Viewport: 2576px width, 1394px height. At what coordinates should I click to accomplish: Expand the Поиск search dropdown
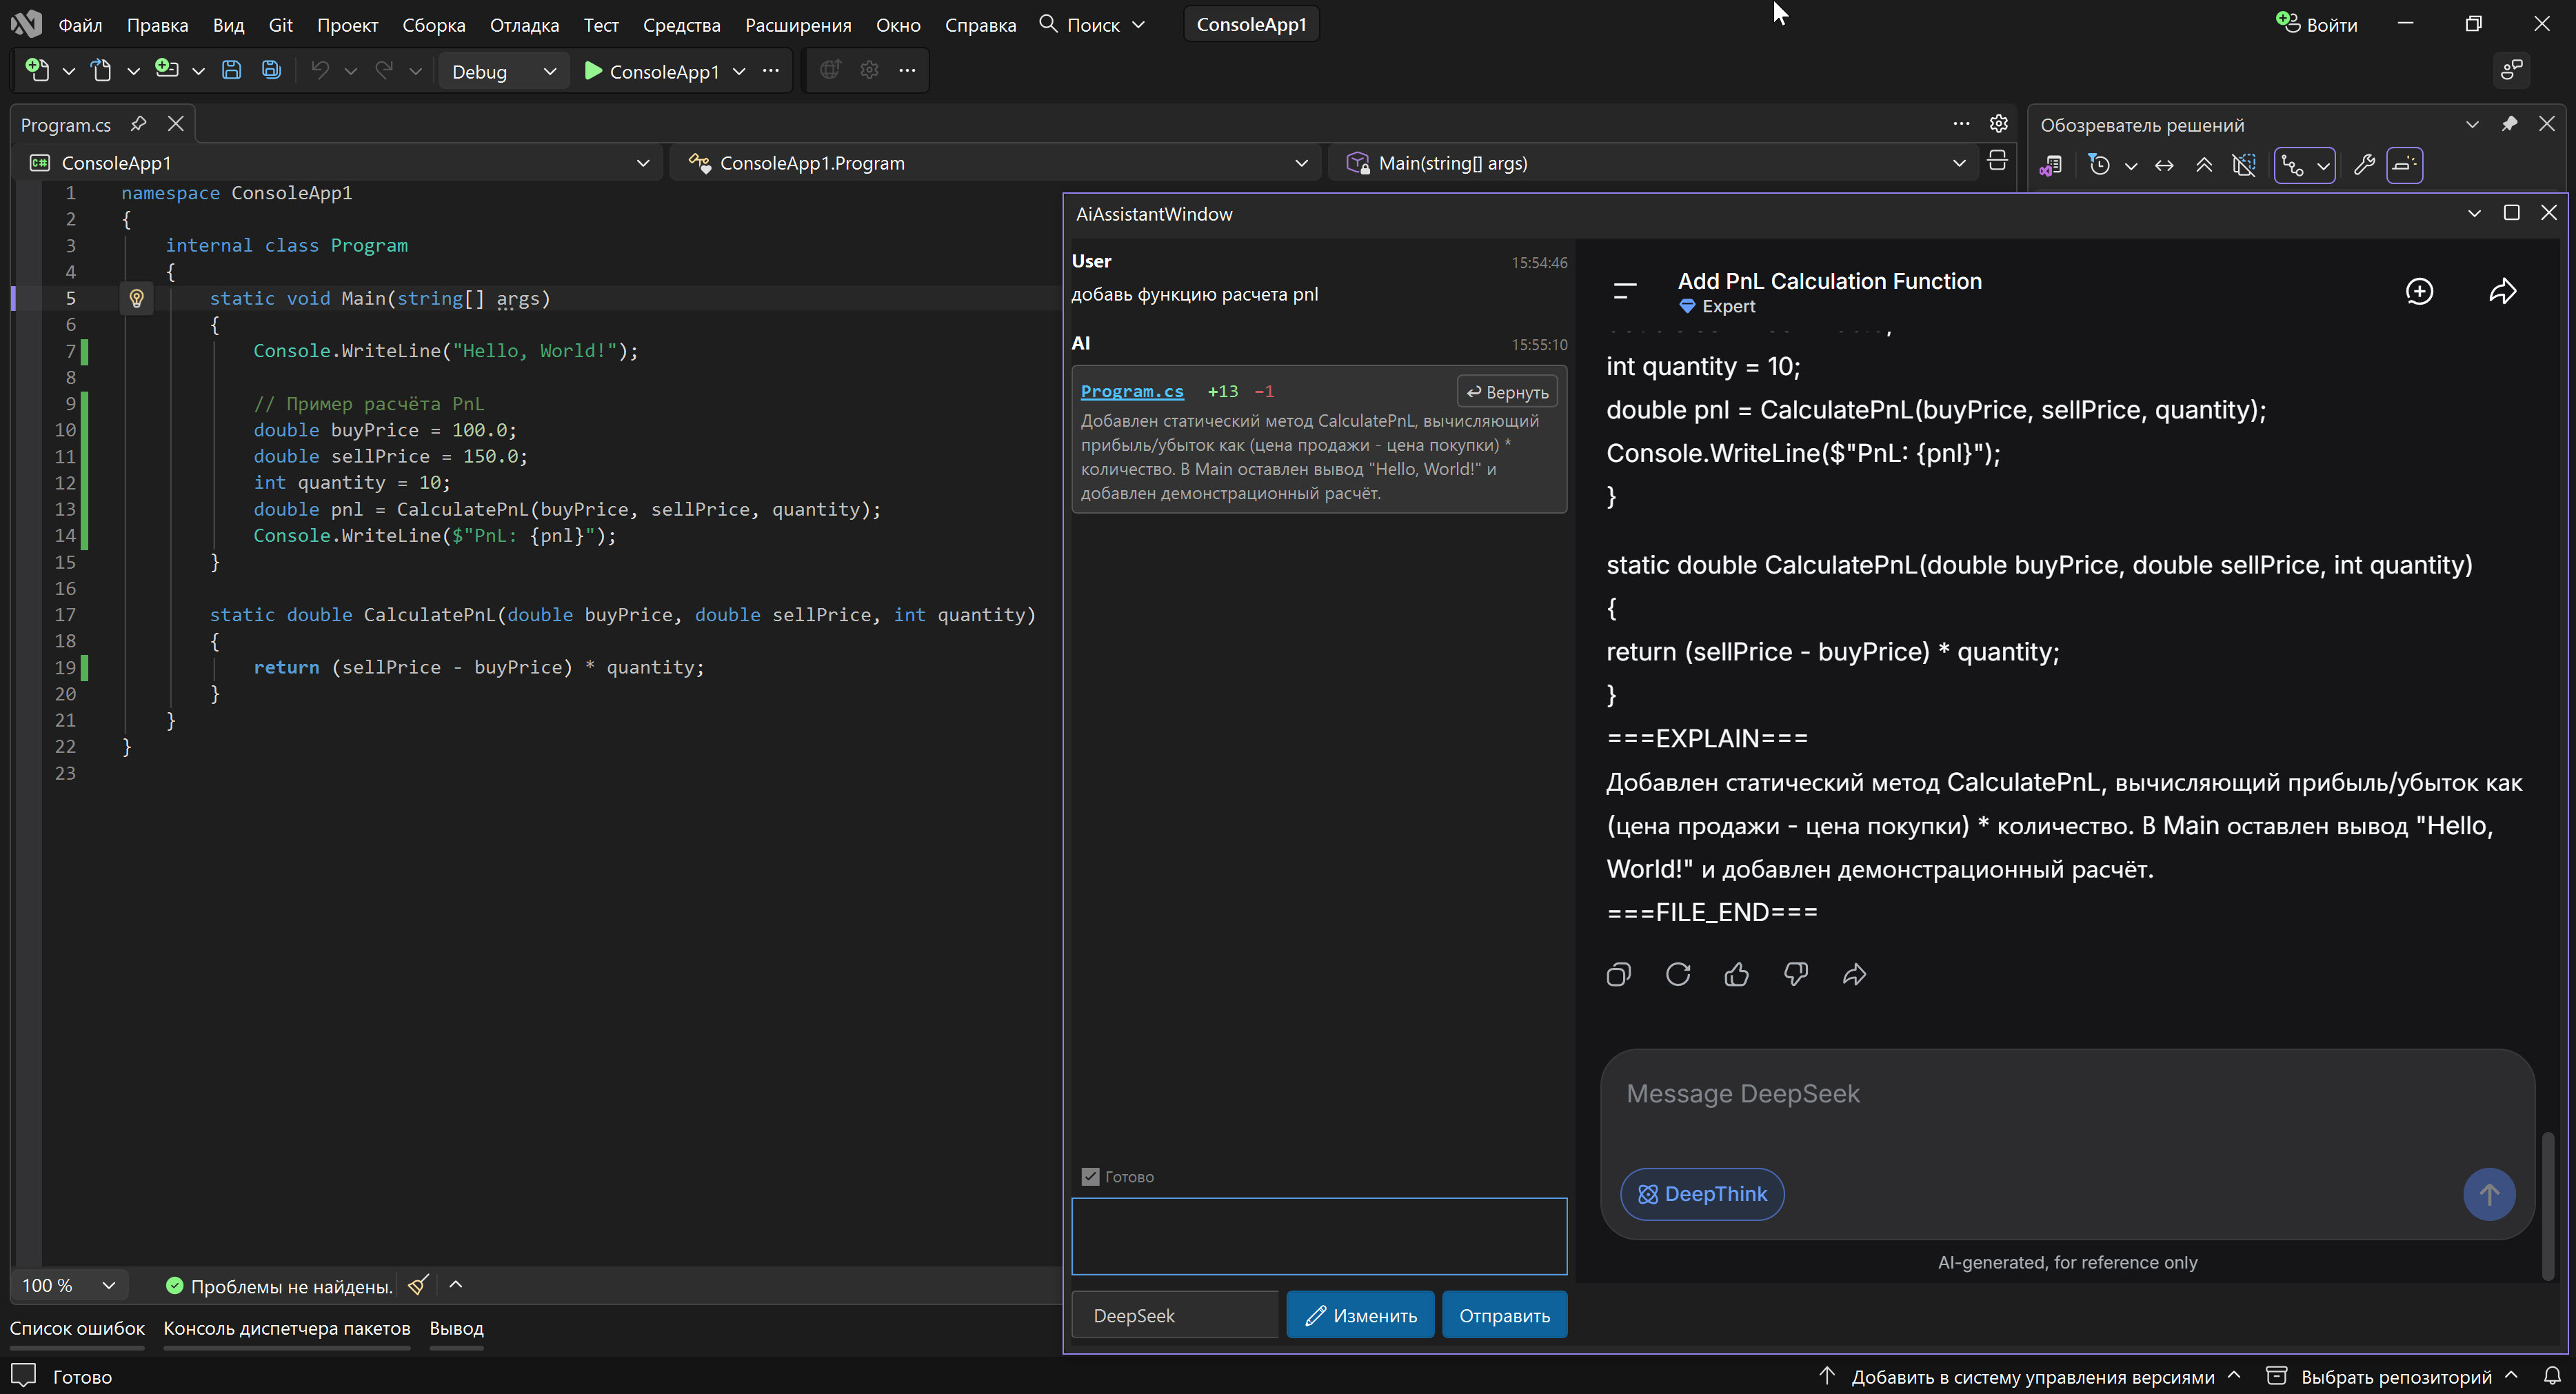tap(1138, 25)
